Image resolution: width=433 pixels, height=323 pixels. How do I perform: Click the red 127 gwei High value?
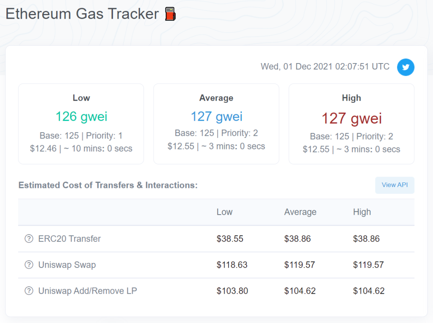[351, 119]
